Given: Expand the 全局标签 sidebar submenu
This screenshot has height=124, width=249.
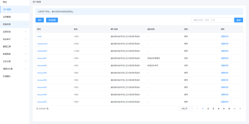Looking at the screenshot, I should [x=15, y=32].
